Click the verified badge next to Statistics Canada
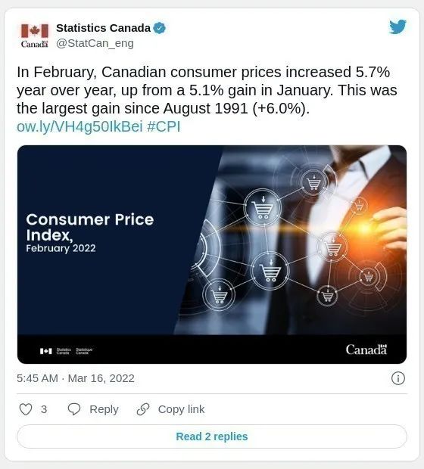Screen dimensions: 424x469 point(159,28)
